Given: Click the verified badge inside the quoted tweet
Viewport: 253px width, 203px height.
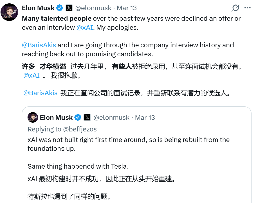Looking at the screenshot, I should click(x=78, y=118).
